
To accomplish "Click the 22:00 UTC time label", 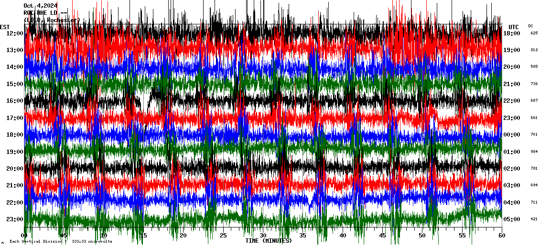I will coord(512,101).
